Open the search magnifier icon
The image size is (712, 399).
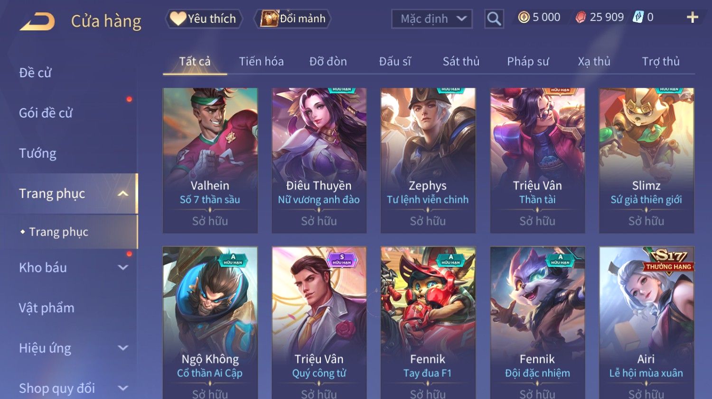[x=494, y=19]
